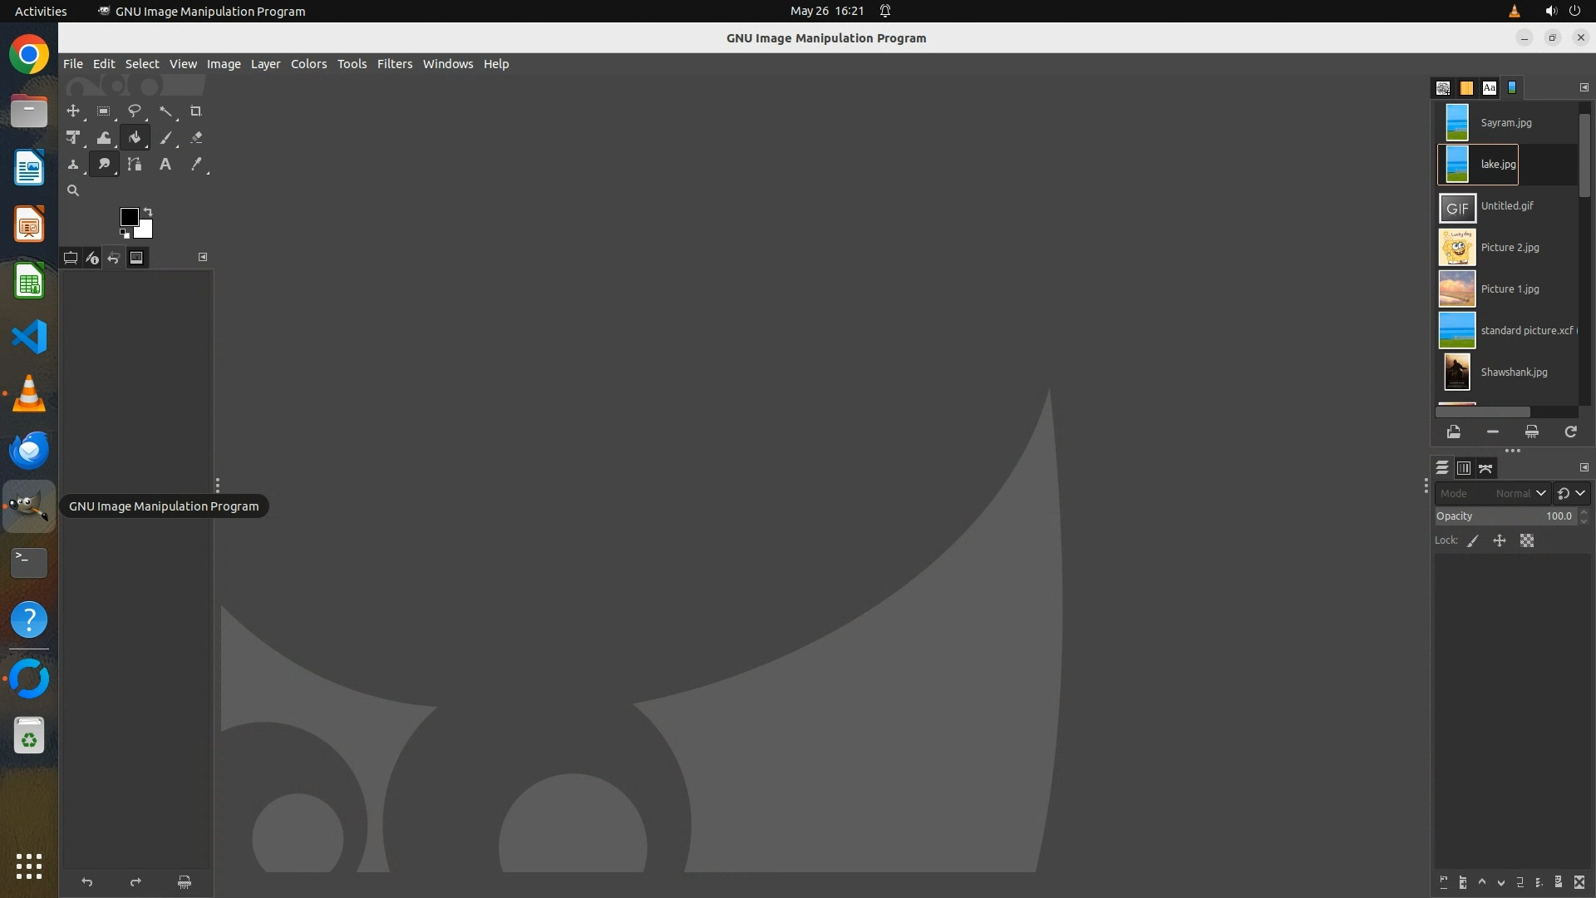1596x898 pixels.
Task: Select the Zoom magnifier tool
Action: coord(73,191)
